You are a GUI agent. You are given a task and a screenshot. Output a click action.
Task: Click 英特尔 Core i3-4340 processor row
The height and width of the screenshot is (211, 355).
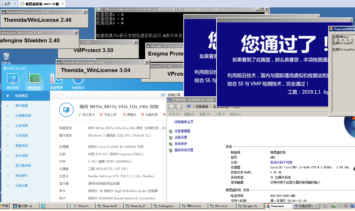coord(116,147)
